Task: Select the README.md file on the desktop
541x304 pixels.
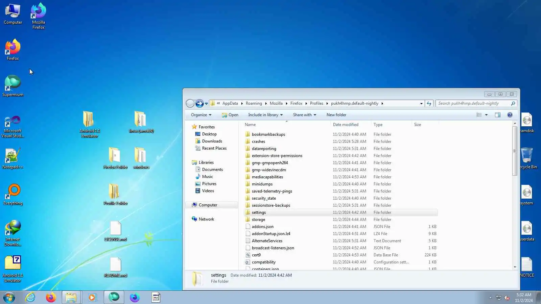Action: click(115, 267)
